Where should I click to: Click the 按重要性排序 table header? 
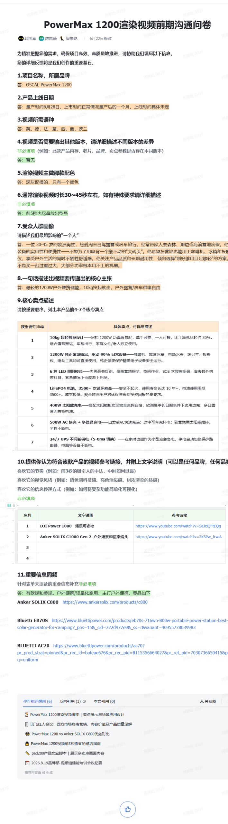point(32,326)
